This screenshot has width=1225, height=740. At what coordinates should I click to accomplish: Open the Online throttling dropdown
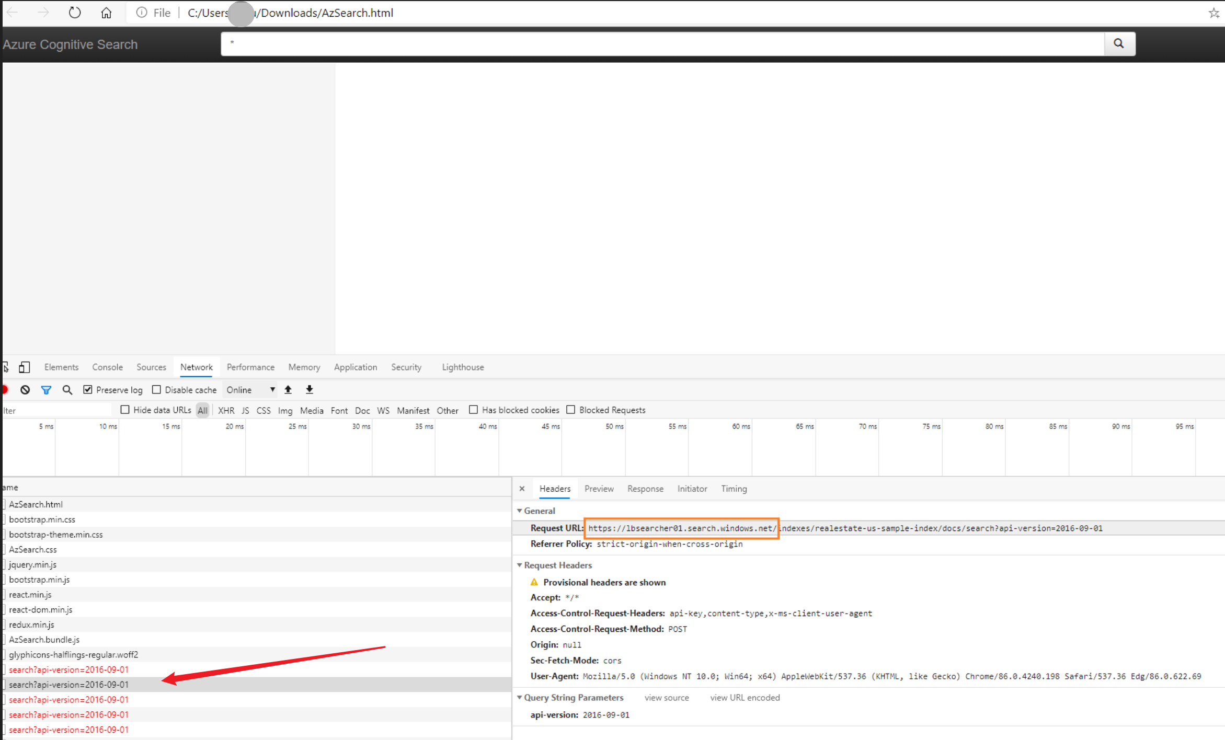[250, 390]
